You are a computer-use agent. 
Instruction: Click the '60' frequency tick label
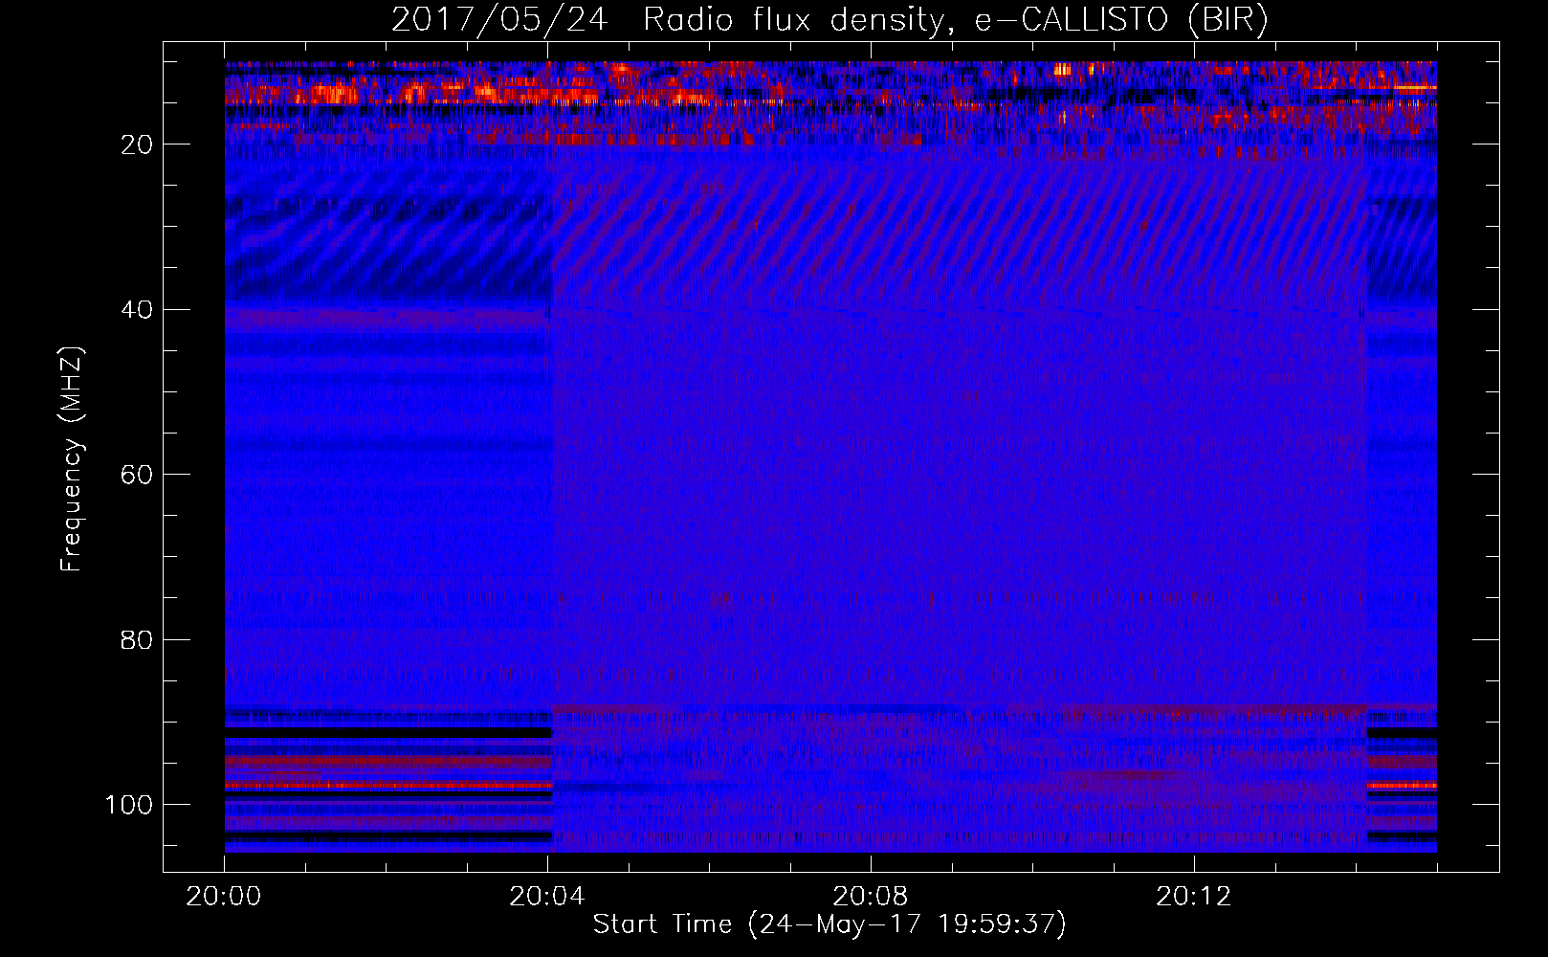pyautogui.click(x=138, y=475)
